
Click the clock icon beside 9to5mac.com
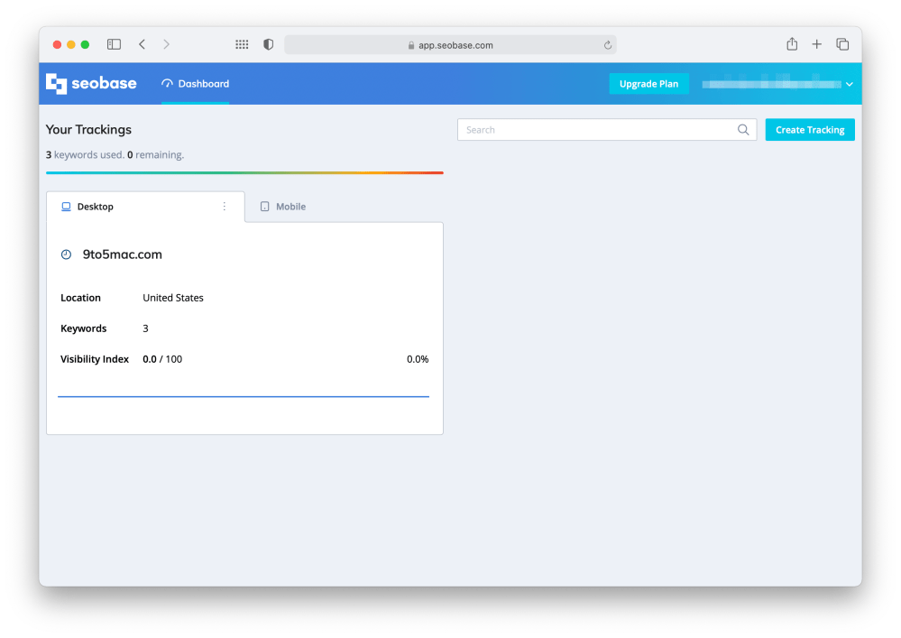coord(66,255)
